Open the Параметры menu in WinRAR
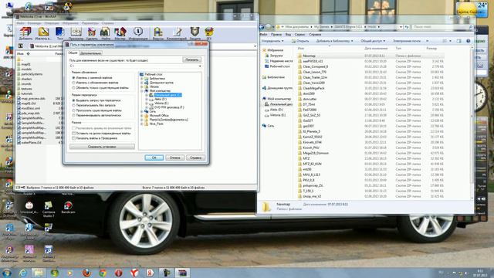The image size is (494, 278). pos(90,23)
